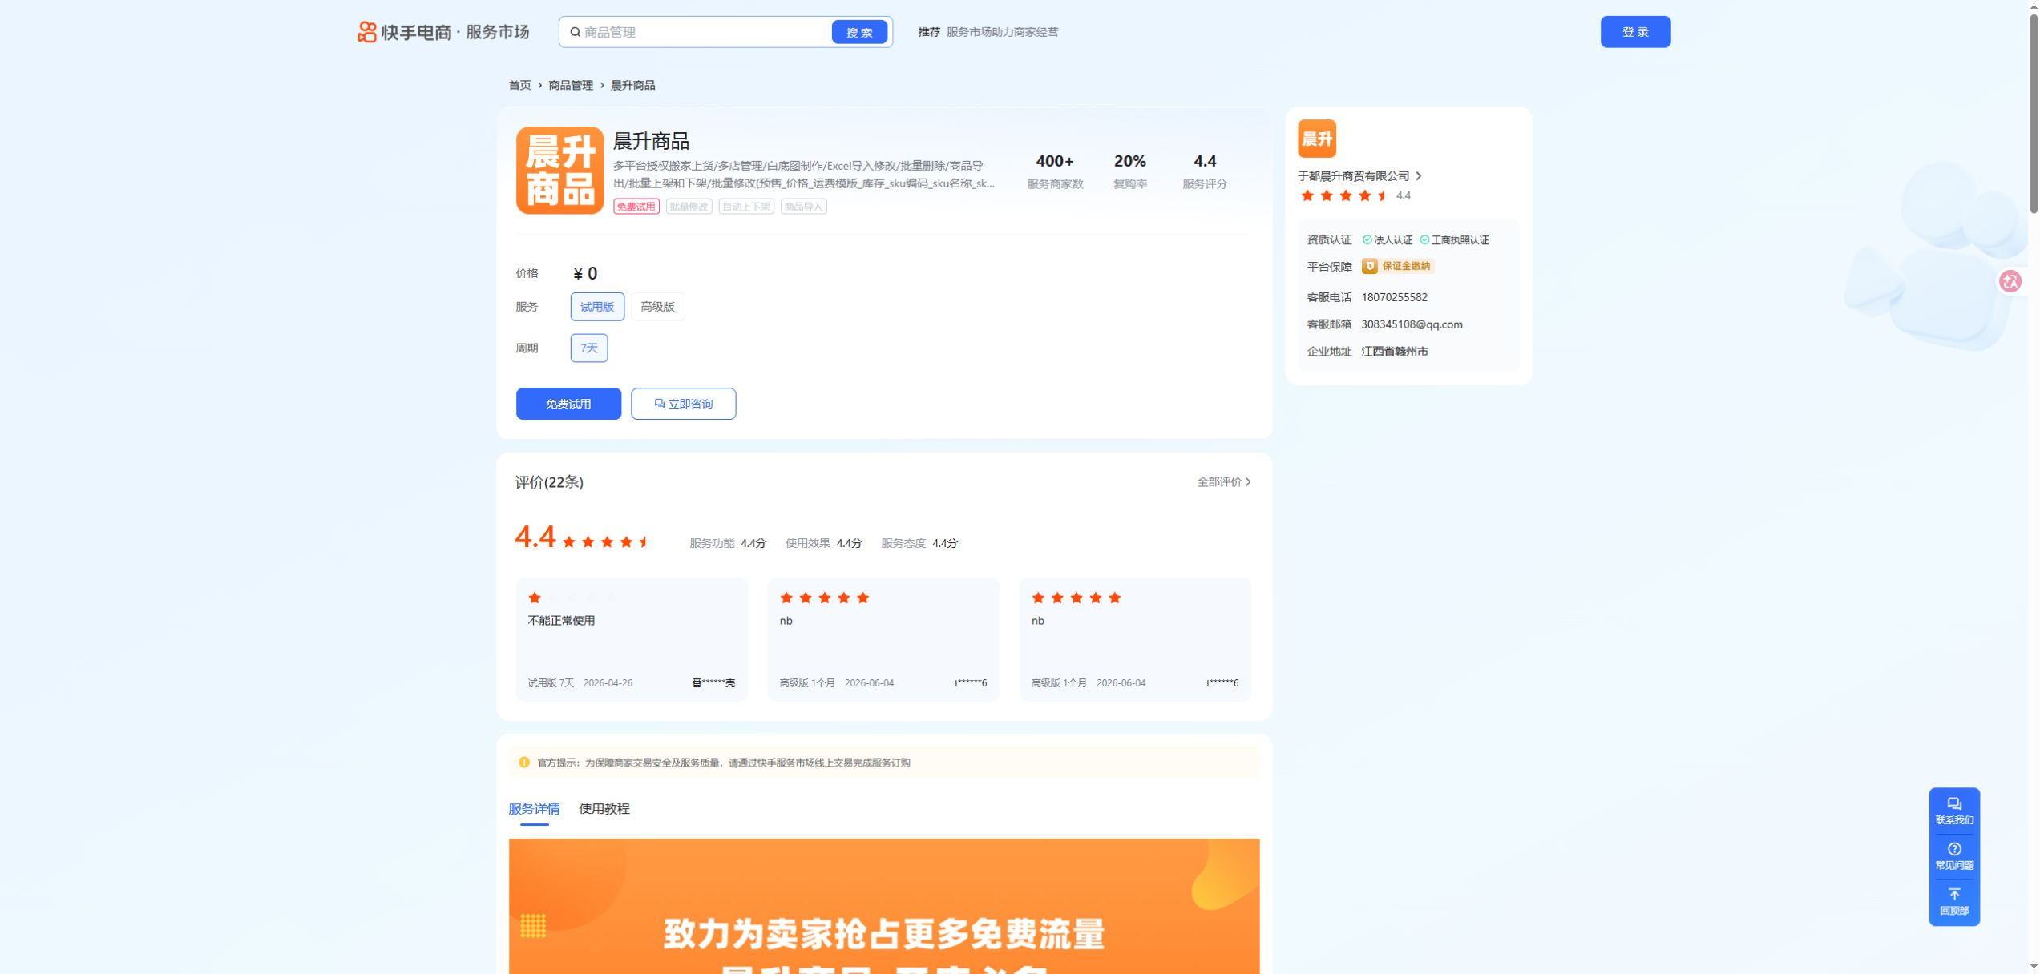The image size is (2040, 974).
Task: Click the overall 4.4 rating stars
Action: tap(606, 542)
